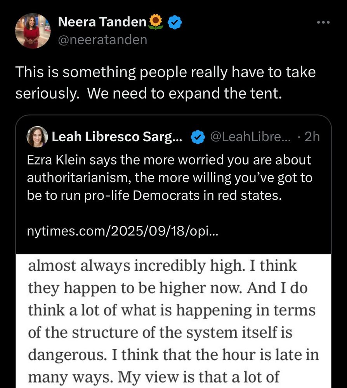Click Leah Libresco's small profile picture
The height and width of the screenshot is (388, 347).
click(37, 137)
